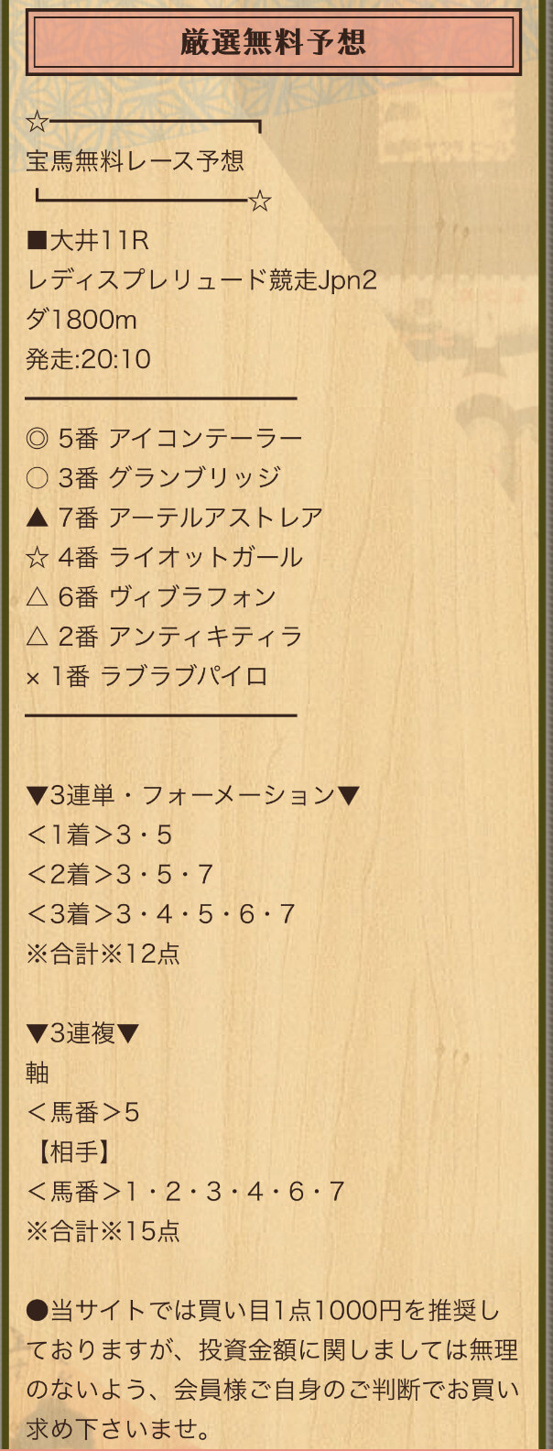Image resolution: width=553 pixels, height=1451 pixels.
Task: Click the 厳選無料予想 header banner
Action: click(274, 42)
